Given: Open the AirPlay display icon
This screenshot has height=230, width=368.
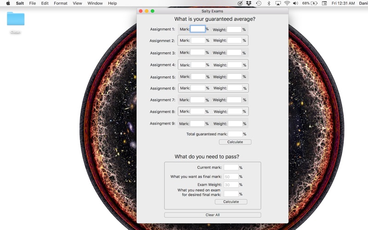Looking at the screenshot, I should click(x=278, y=3).
